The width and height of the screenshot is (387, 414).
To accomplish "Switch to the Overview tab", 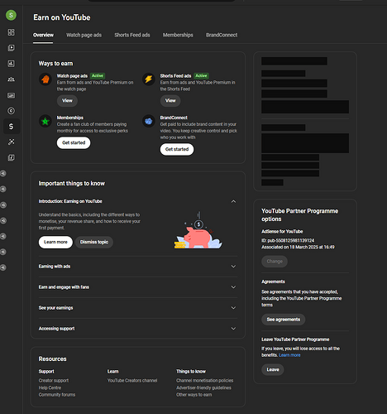I will (x=43, y=35).
